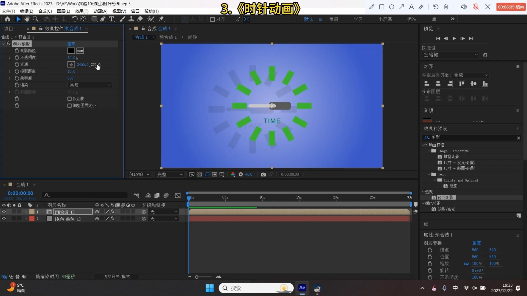Reset the preview shortcut settings
This screenshot has width=527, height=296.
pyautogui.click(x=485, y=55)
